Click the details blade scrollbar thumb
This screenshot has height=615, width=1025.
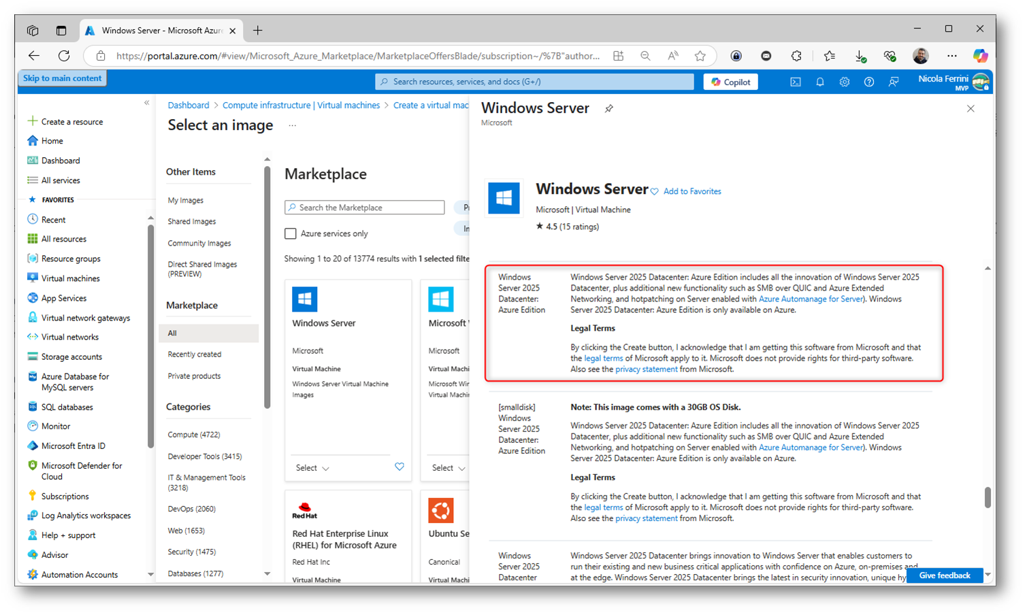pyautogui.click(x=988, y=497)
